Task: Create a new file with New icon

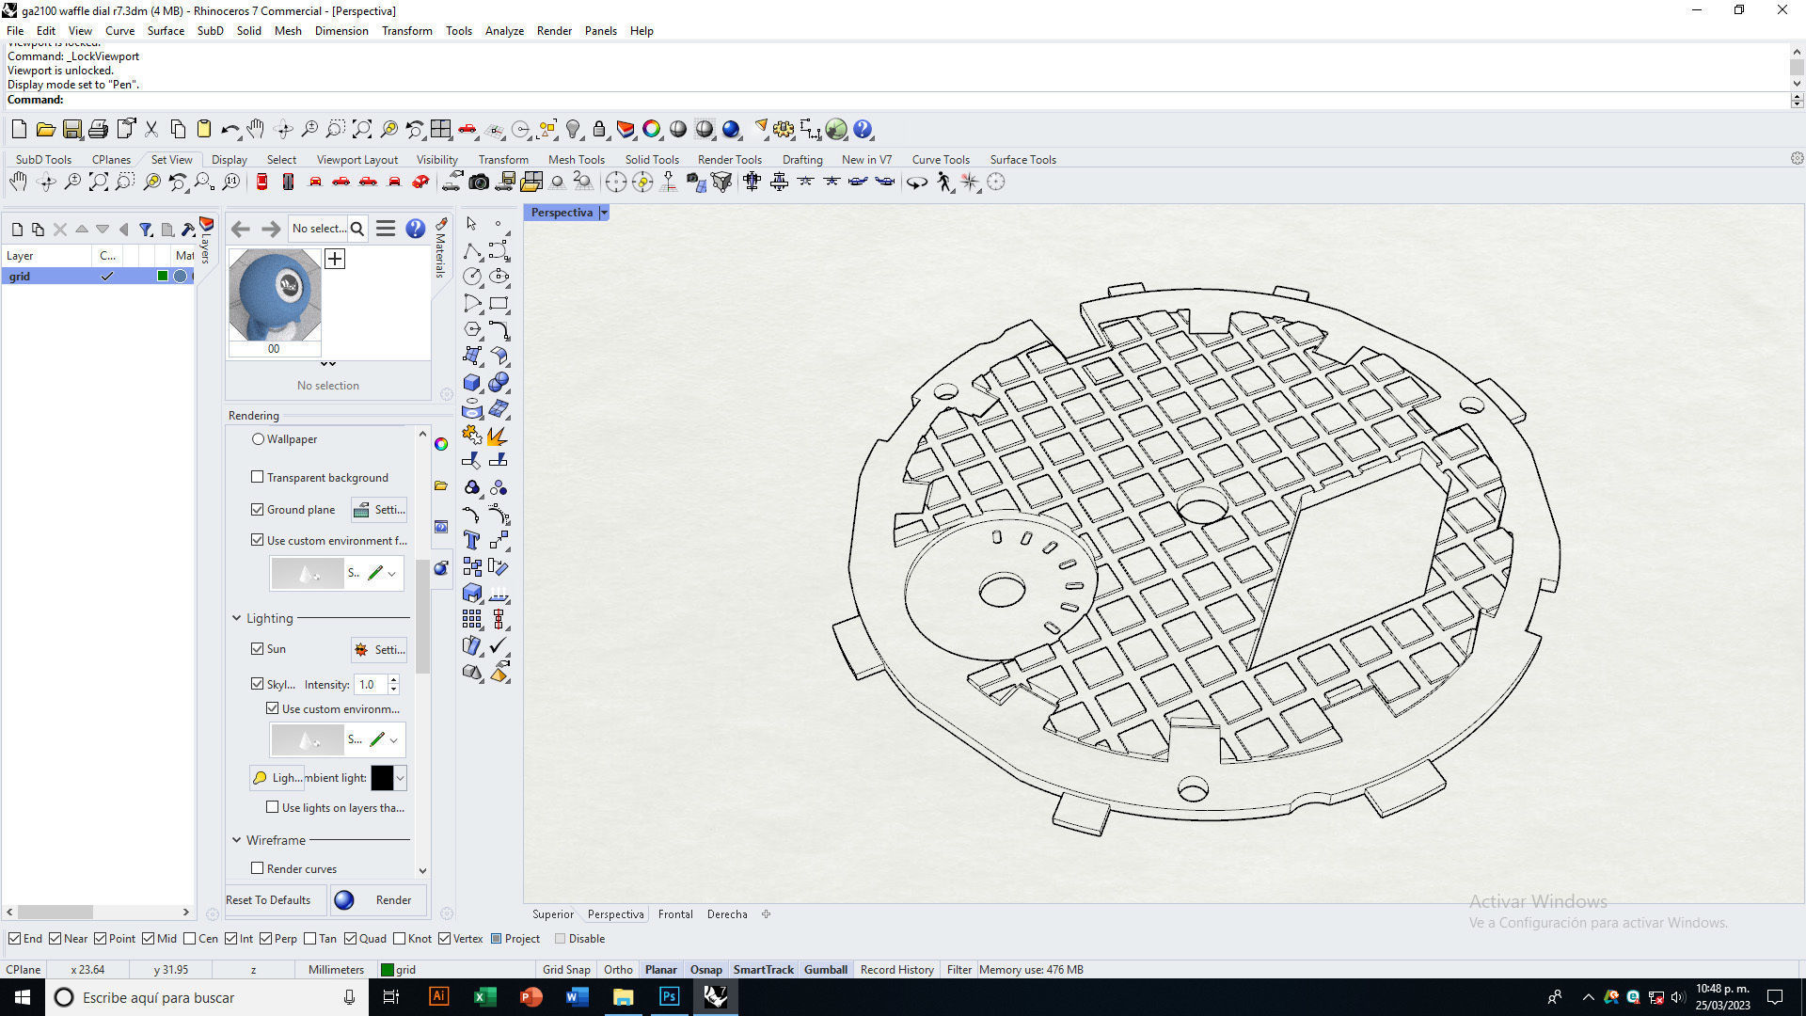Action: pyautogui.click(x=19, y=129)
